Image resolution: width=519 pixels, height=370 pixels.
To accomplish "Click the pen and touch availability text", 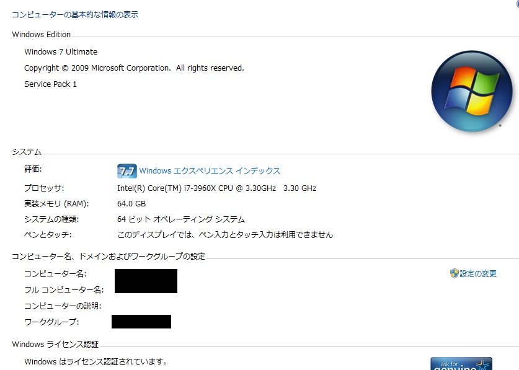I will (x=225, y=235).
